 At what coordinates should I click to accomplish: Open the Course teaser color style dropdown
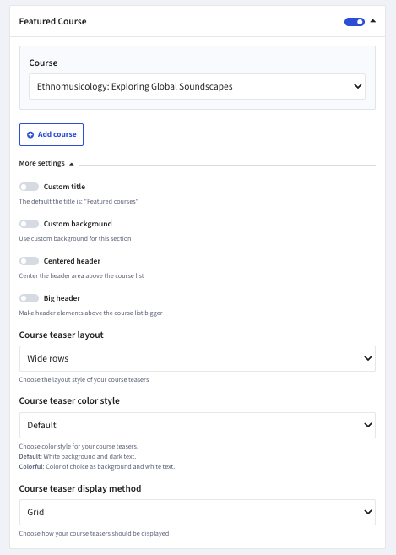click(198, 425)
